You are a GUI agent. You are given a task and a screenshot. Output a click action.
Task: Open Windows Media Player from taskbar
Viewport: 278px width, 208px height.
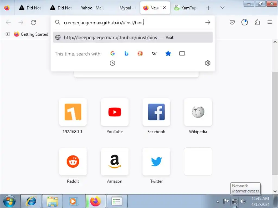74,201
